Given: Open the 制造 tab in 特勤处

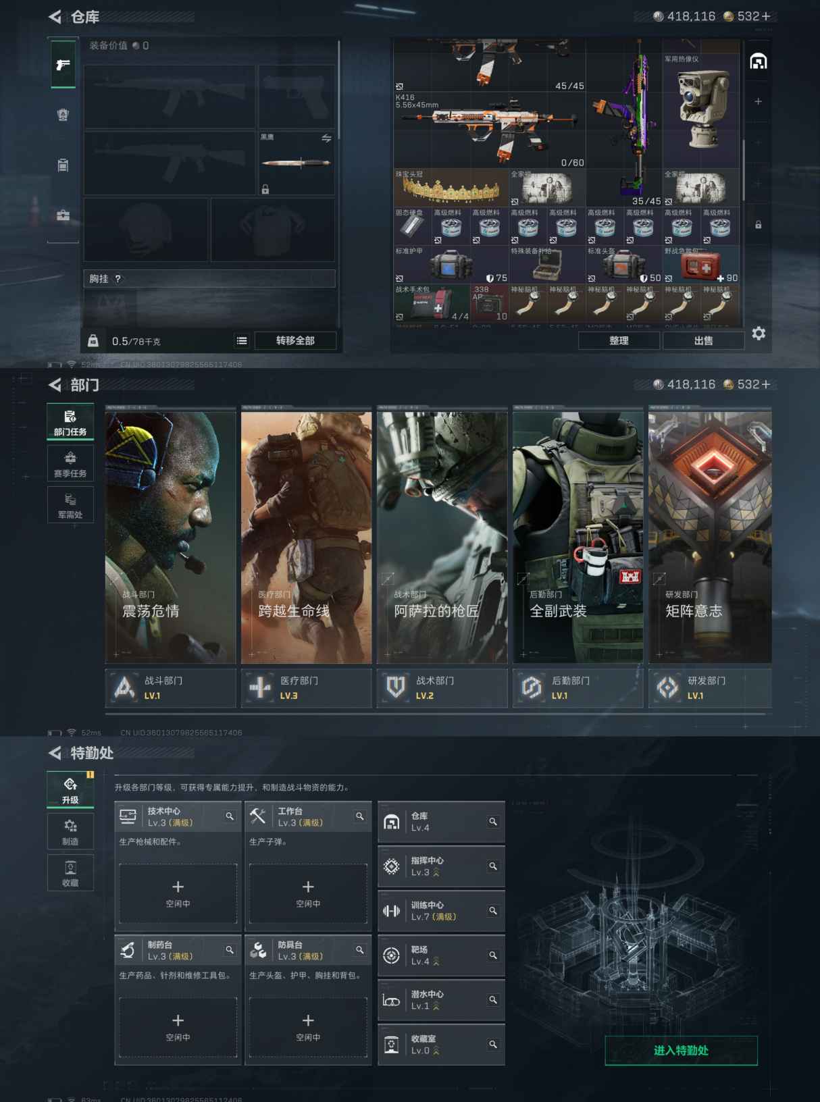Looking at the screenshot, I should 70,832.
